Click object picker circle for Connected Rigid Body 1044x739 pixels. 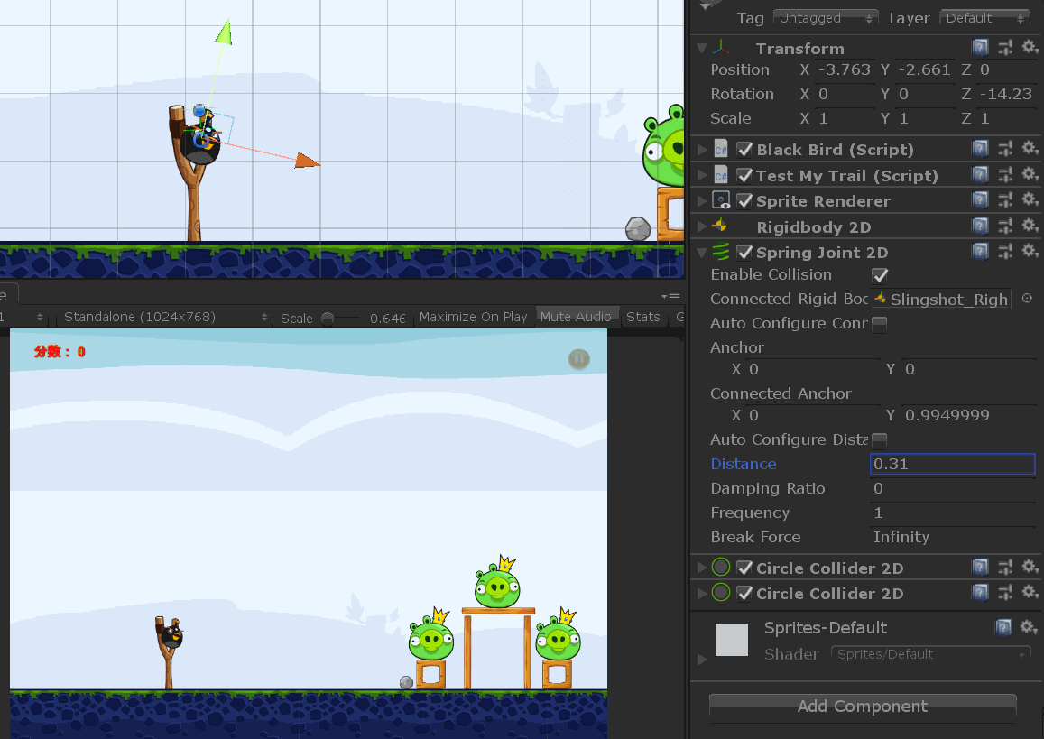coord(1027,299)
